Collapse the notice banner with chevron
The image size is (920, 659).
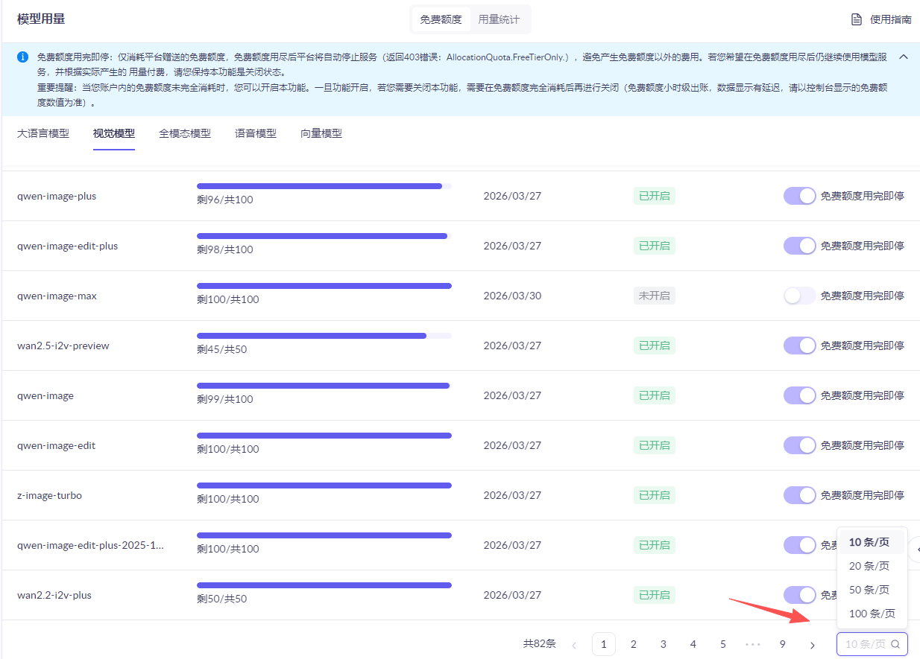[904, 57]
